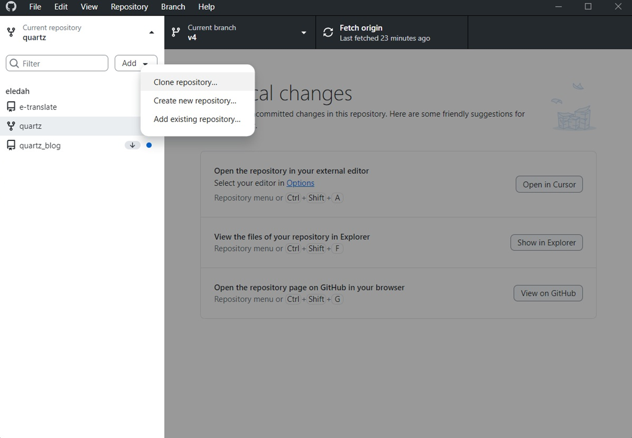The width and height of the screenshot is (632, 438).
Task: Open the Branch menu
Action: [173, 7]
